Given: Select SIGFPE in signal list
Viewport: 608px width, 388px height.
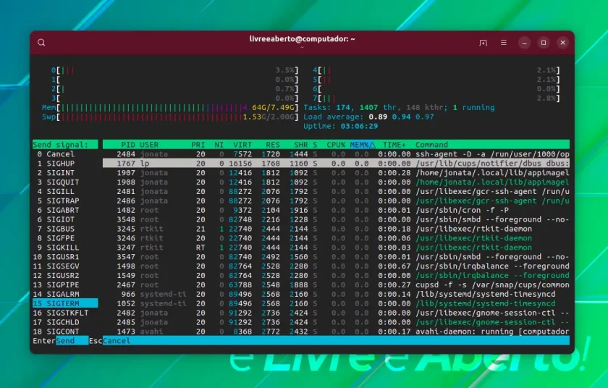Looking at the screenshot, I should point(65,238).
